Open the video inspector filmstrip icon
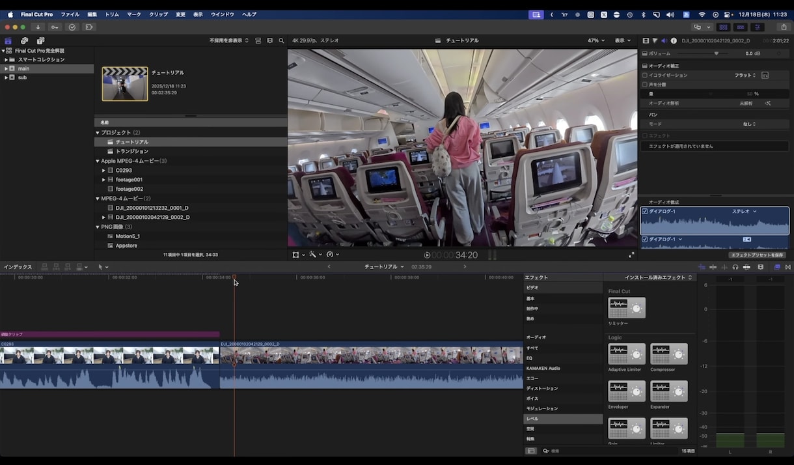This screenshot has width=794, height=465. [646, 40]
